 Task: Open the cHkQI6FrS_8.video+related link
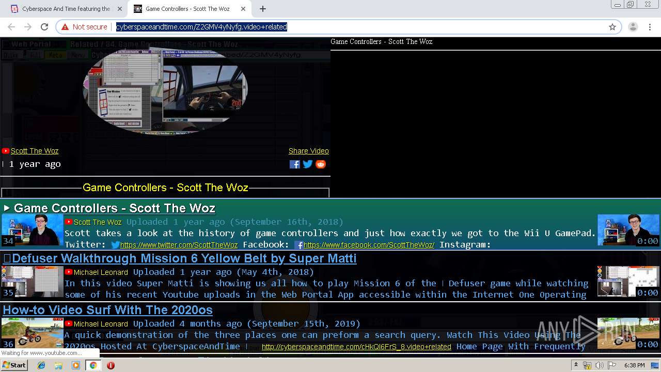(356, 347)
